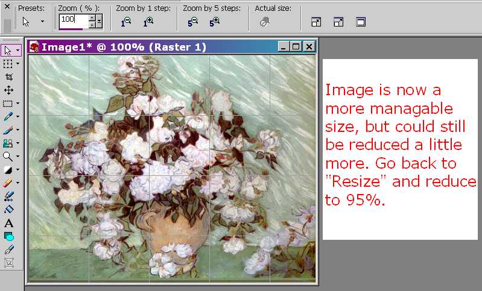Minimize the Image1 window

click(x=284, y=46)
